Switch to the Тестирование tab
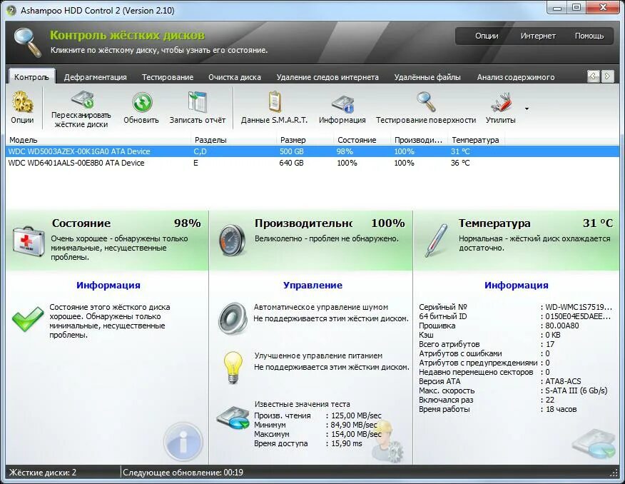 click(168, 77)
